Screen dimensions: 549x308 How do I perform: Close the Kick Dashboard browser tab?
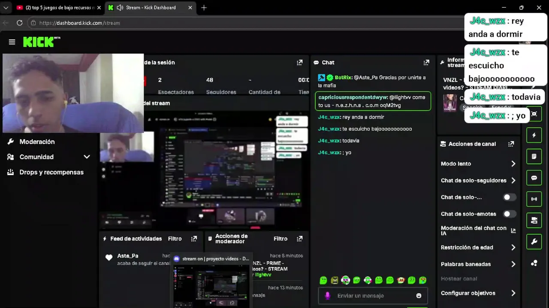[x=190, y=8]
